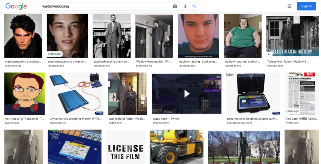This screenshot has width=321, height=164.
Task: Open the statue in park image
Action: (x=244, y=147)
